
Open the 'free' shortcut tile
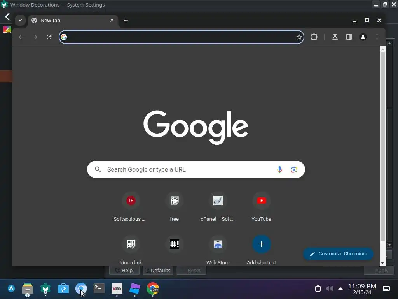point(175,207)
